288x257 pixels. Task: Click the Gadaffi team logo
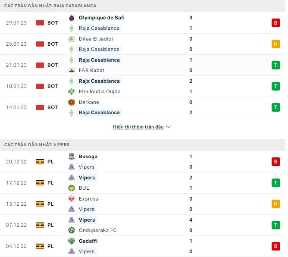click(x=72, y=241)
